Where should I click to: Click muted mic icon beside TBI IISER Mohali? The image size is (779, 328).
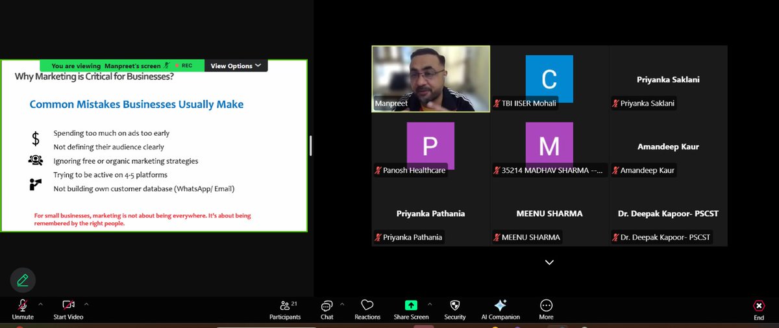coord(497,103)
